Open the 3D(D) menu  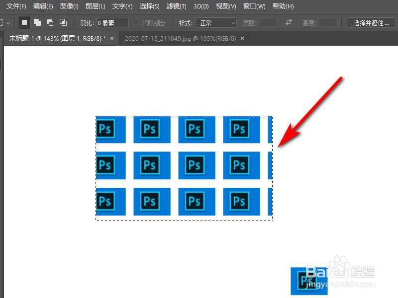(x=201, y=6)
